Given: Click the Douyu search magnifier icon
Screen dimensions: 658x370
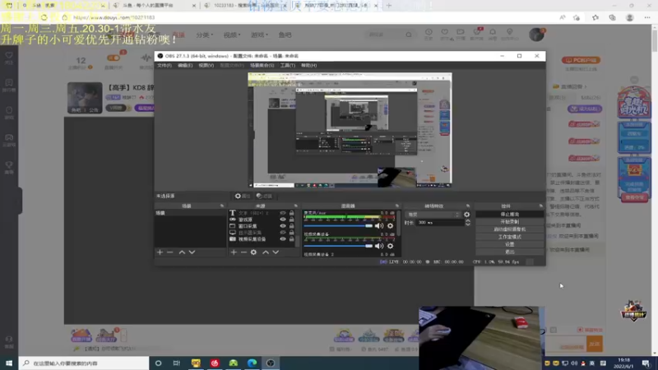Looking at the screenshot, I should (409, 35).
